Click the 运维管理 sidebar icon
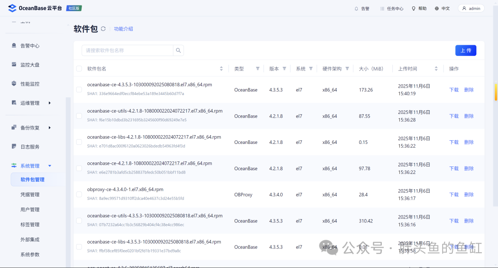This screenshot has width=498, height=268. [x=14, y=102]
